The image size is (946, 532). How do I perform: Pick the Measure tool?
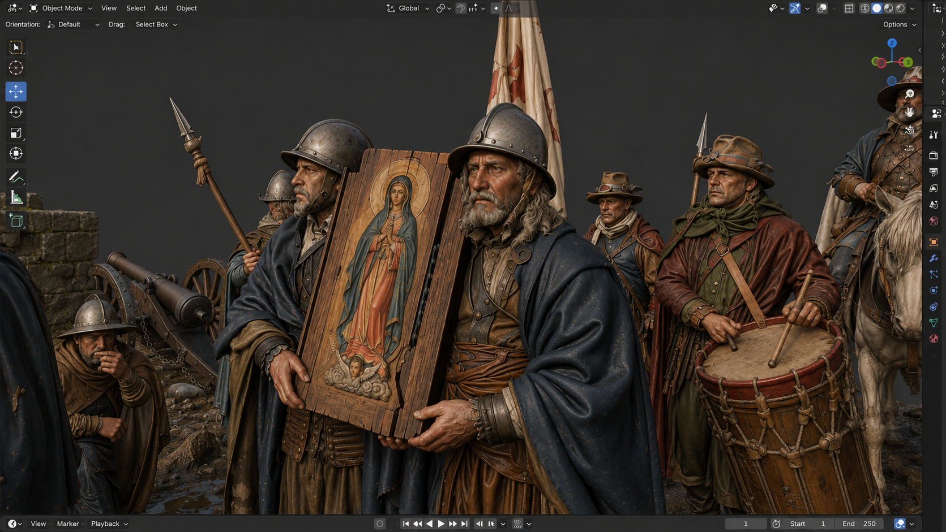click(x=16, y=198)
